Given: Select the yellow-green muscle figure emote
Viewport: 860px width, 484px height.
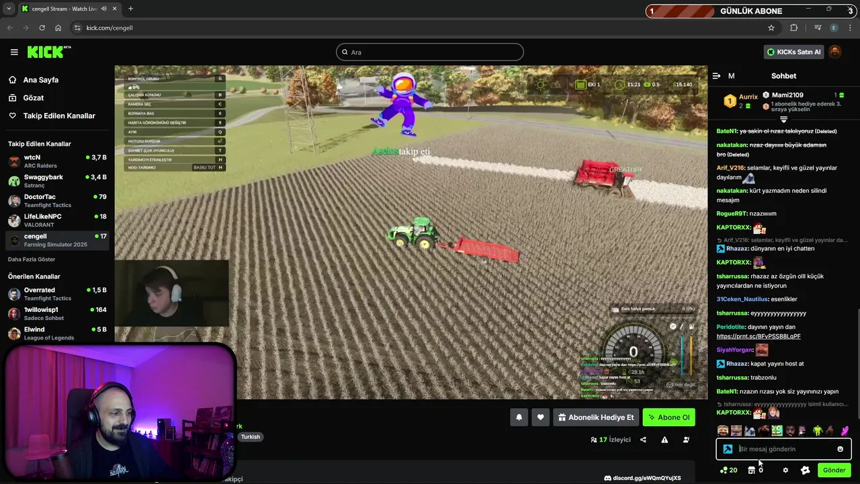Looking at the screenshot, I should (x=818, y=431).
